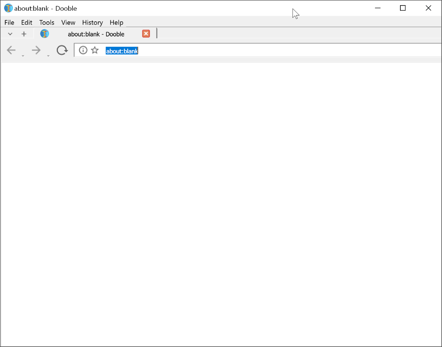Go back with the left arrow
Viewport: 442px width, 347px height.
(x=11, y=50)
